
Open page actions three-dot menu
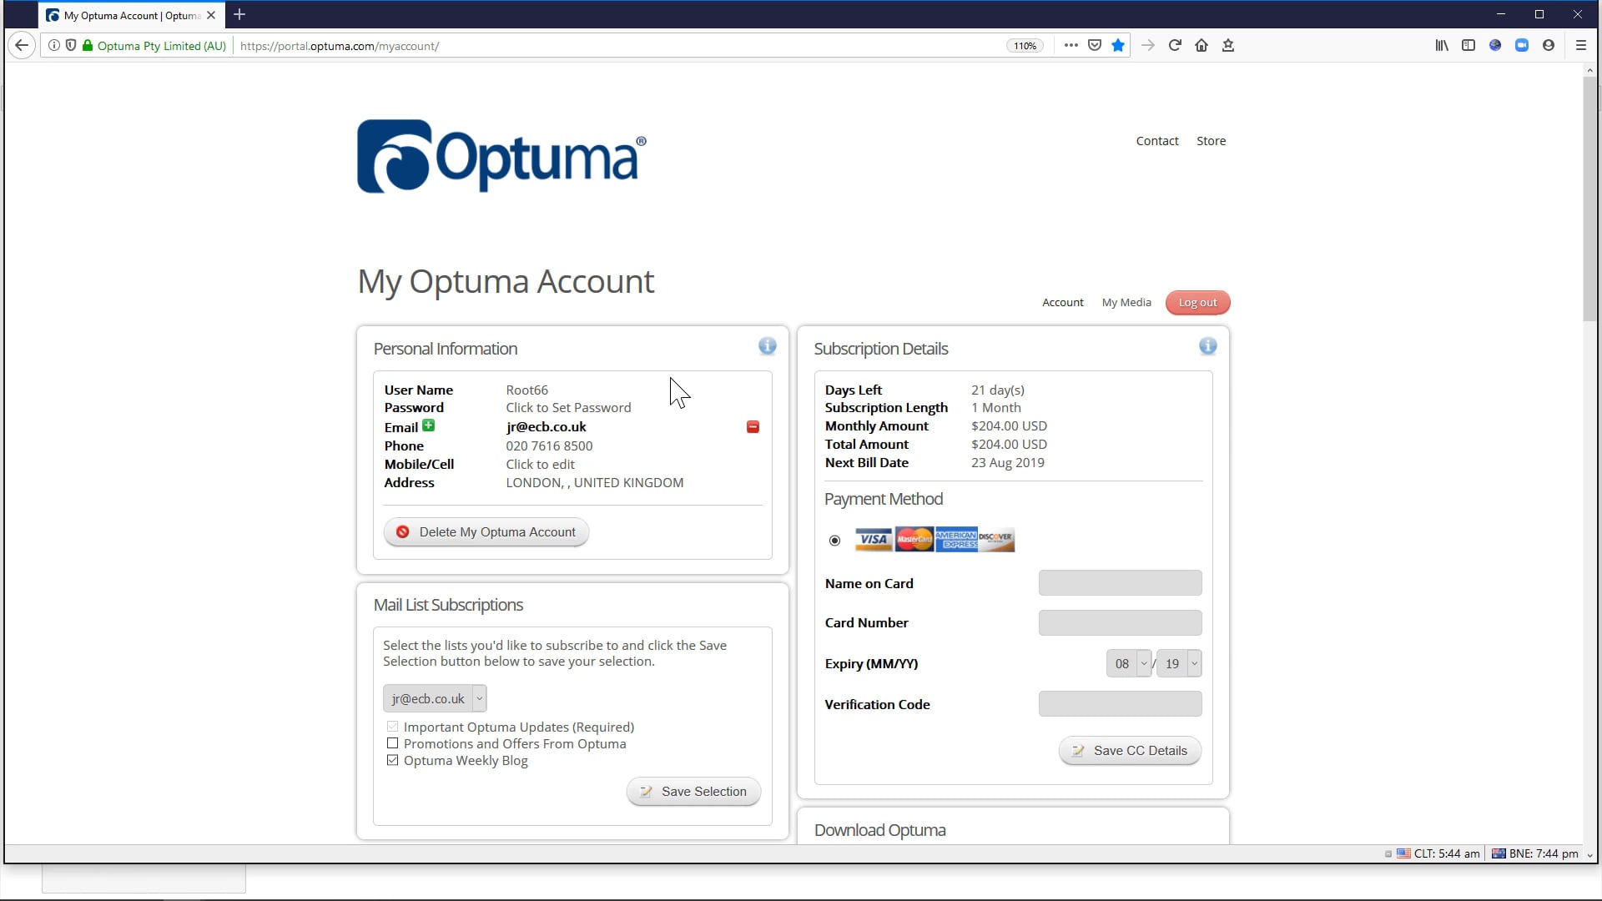(x=1071, y=46)
